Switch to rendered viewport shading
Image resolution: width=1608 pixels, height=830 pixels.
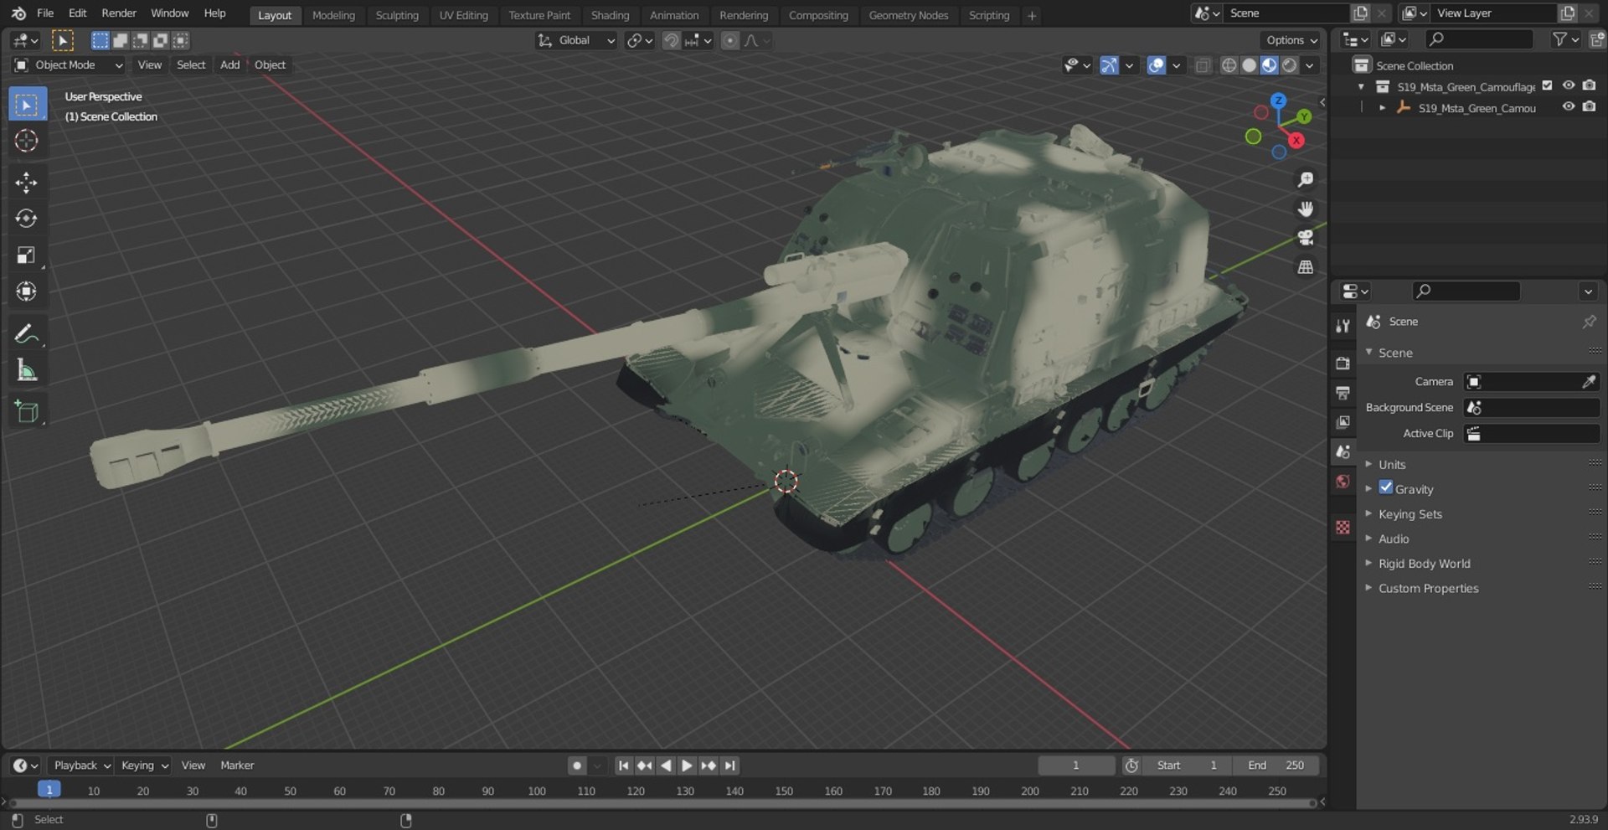1290,65
